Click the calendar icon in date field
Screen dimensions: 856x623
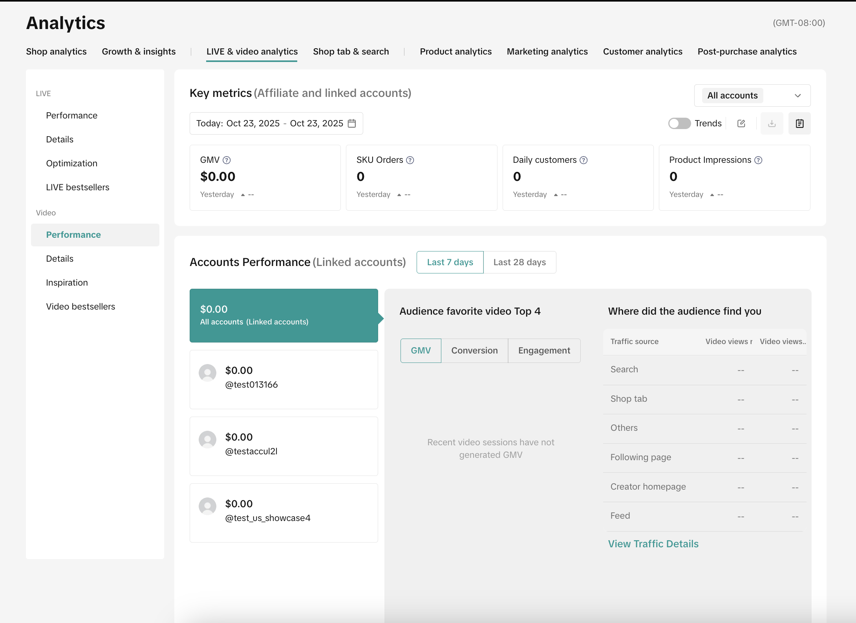(x=352, y=124)
